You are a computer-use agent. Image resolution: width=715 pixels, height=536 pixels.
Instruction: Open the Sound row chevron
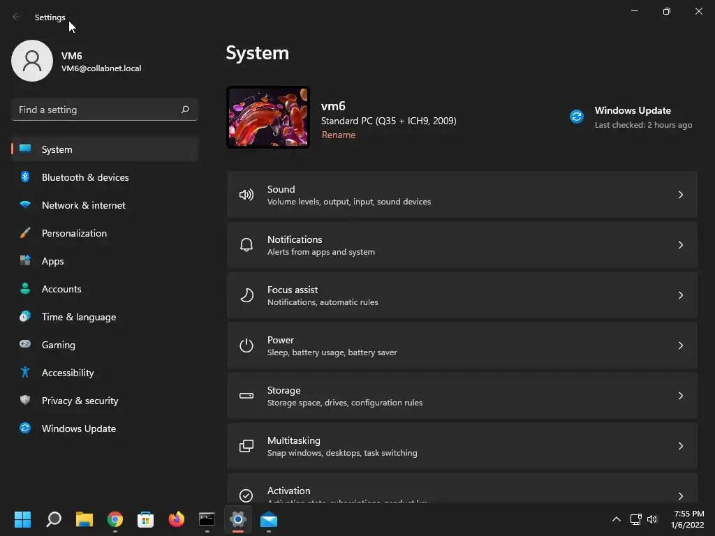(x=680, y=195)
